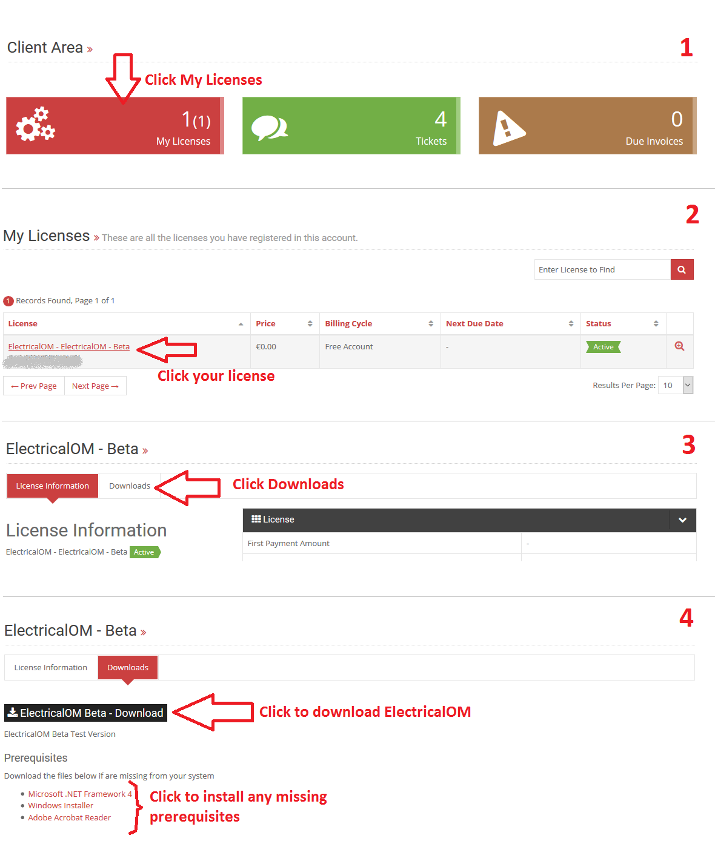This screenshot has width=715, height=844.
Task: Select the red active License Information tab
Action: (x=53, y=486)
